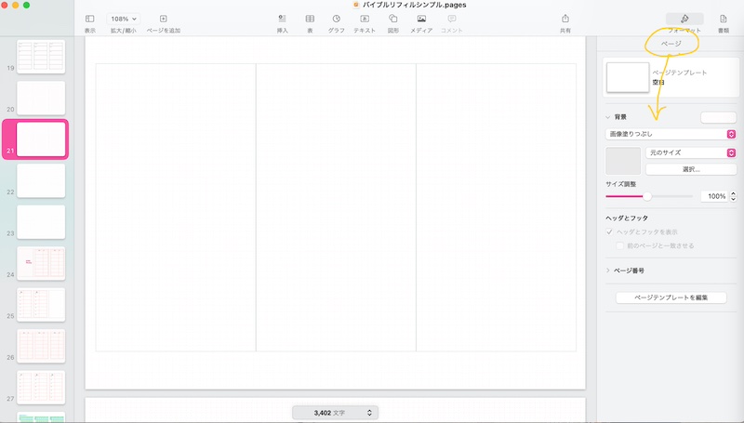Click the Chart (グラフ) icon
This screenshot has width=744, height=423.
[x=336, y=19]
